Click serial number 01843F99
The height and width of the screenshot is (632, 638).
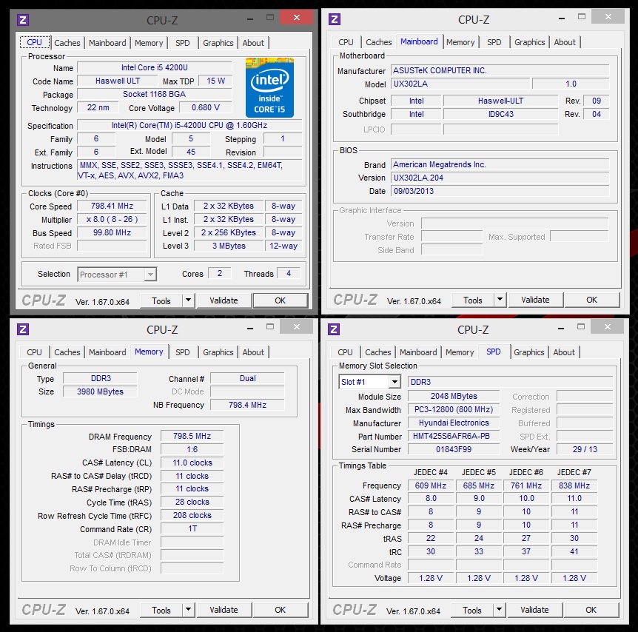tap(454, 449)
